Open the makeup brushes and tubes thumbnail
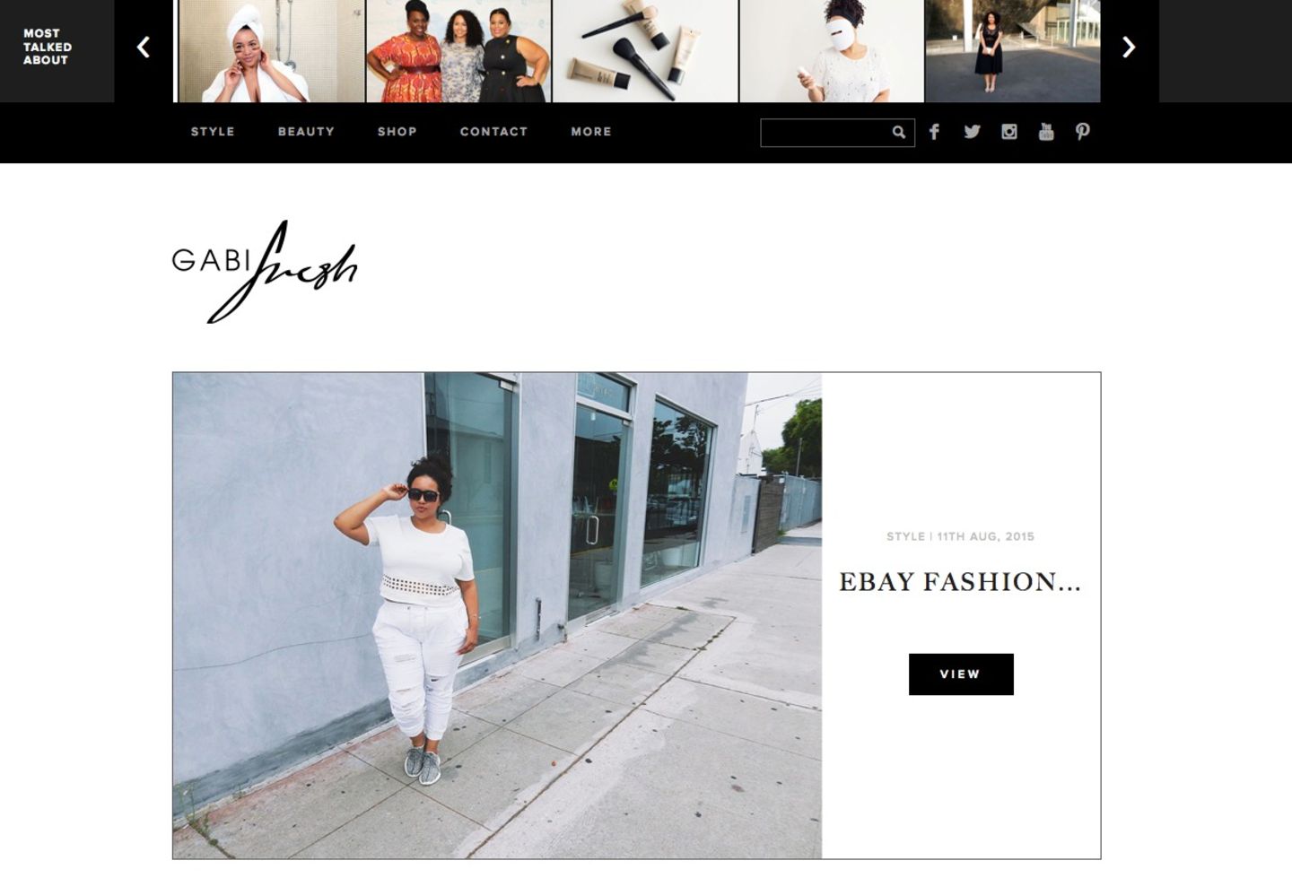 645,51
